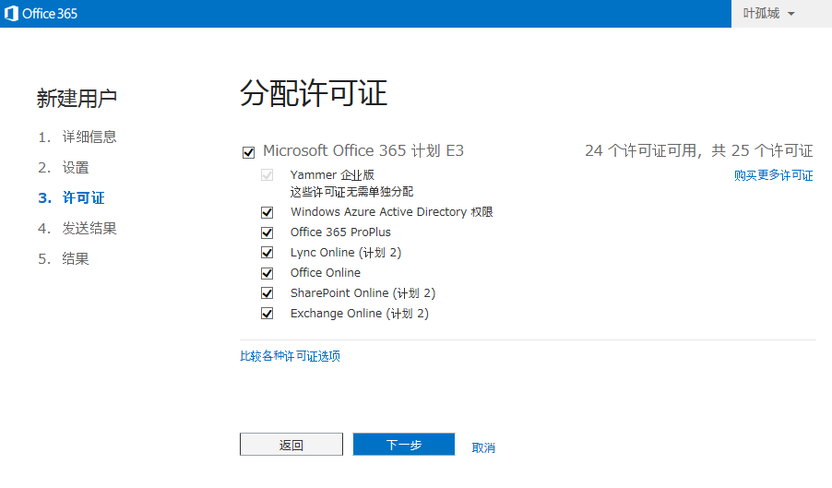Disable Exchange Online (计划 2) license
832x488 pixels.
click(267, 314)
